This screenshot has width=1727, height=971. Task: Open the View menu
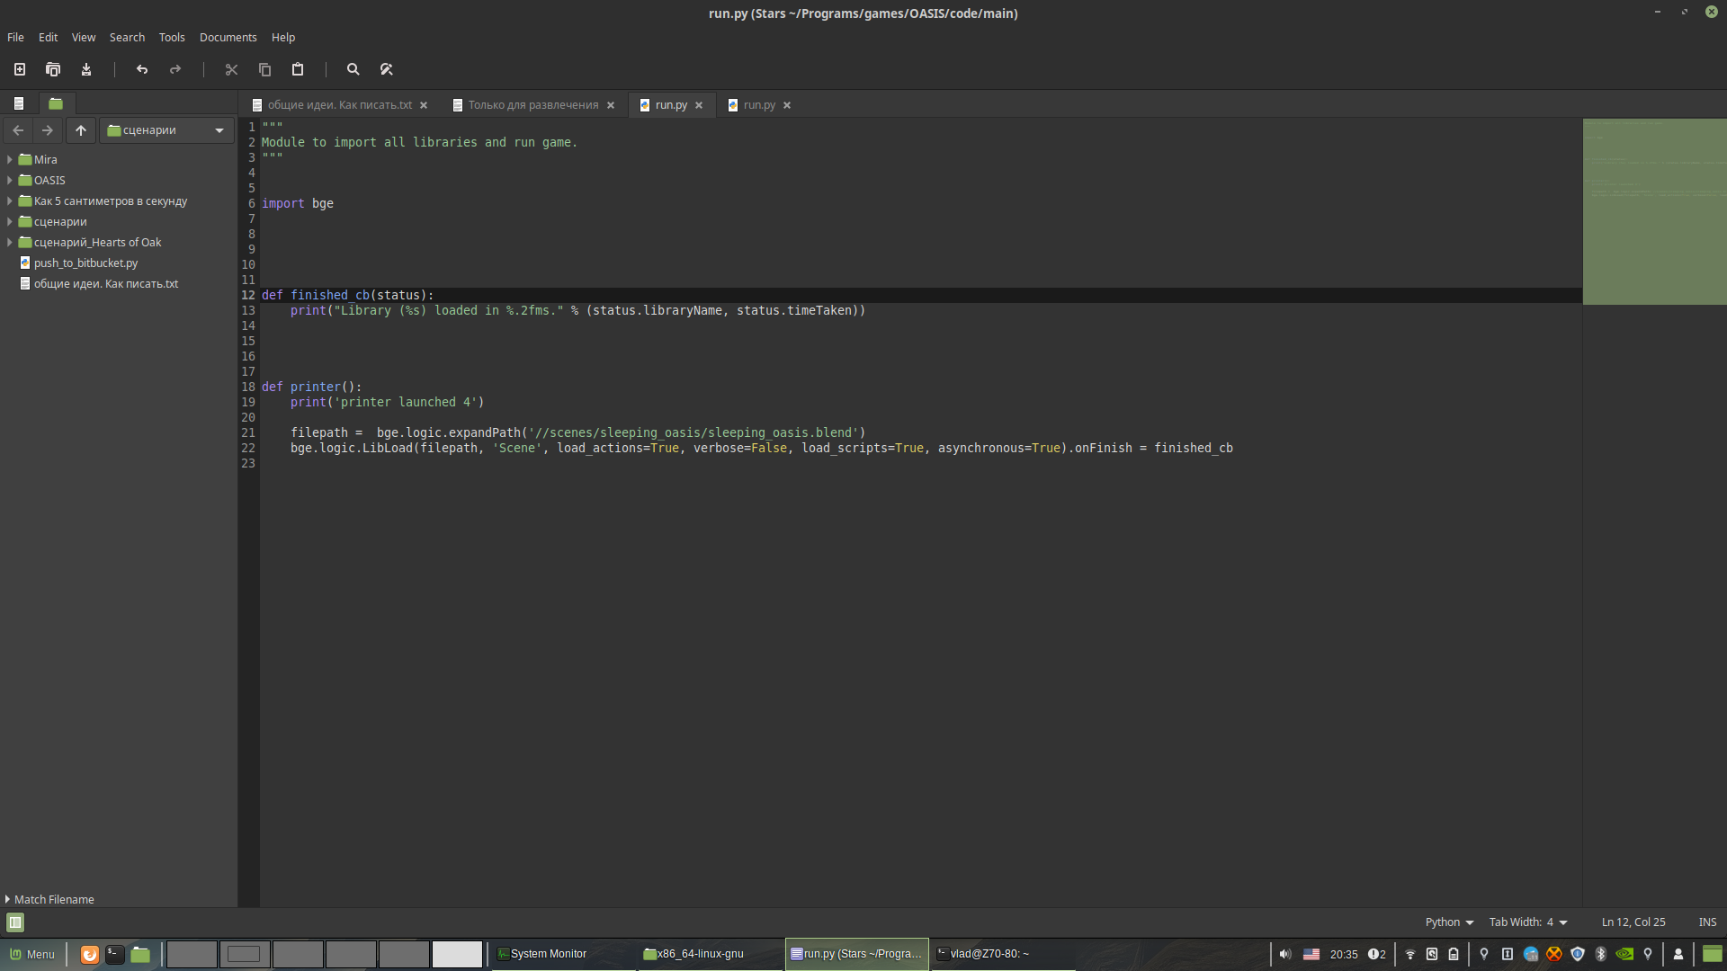84,37
